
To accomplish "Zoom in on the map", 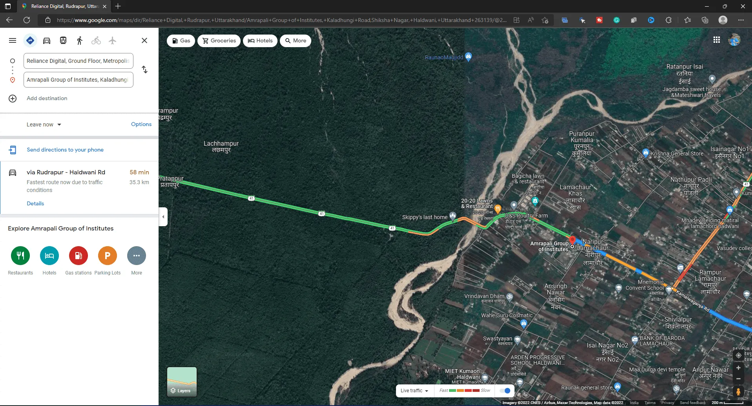I will [x=738, y=368].
